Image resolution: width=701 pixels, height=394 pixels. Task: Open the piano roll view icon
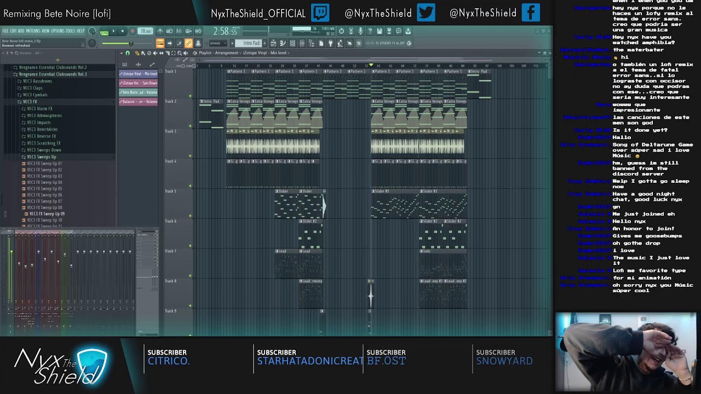pos(283,43)
